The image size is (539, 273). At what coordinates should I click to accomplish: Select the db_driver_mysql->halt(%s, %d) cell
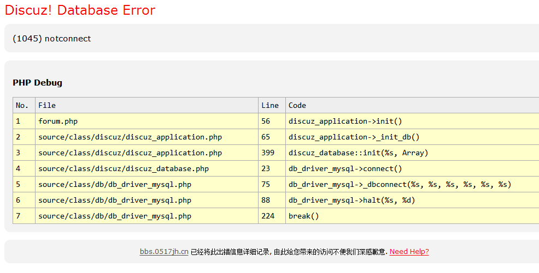coord(412,200)
